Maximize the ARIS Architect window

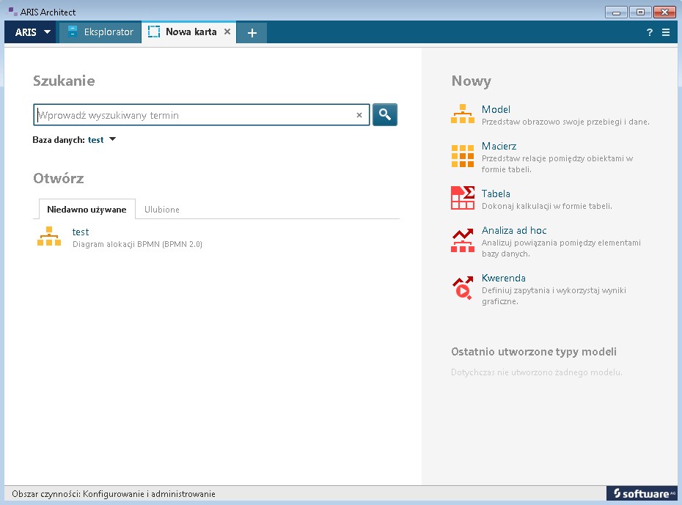[x=640, y=12]
